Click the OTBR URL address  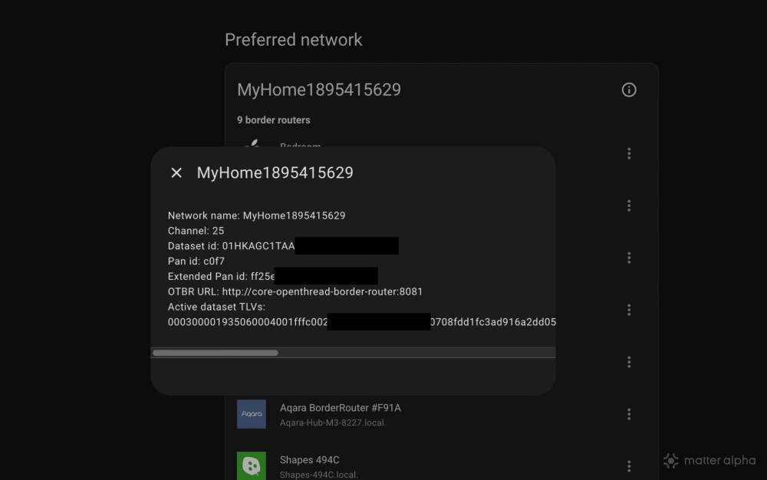click(322, 292)
